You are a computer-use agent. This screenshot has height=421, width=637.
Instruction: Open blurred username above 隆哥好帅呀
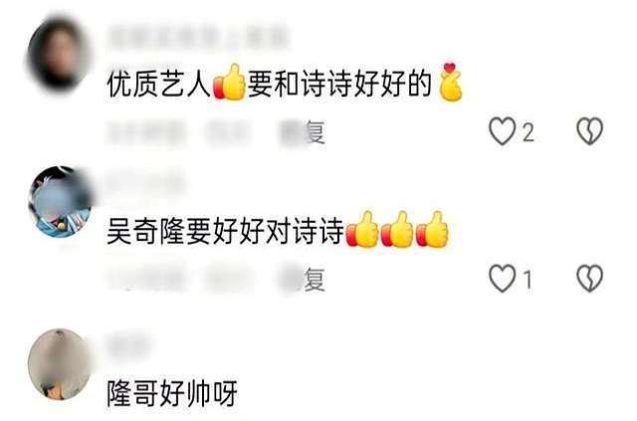pyautogui.click(x=127, y=345)
